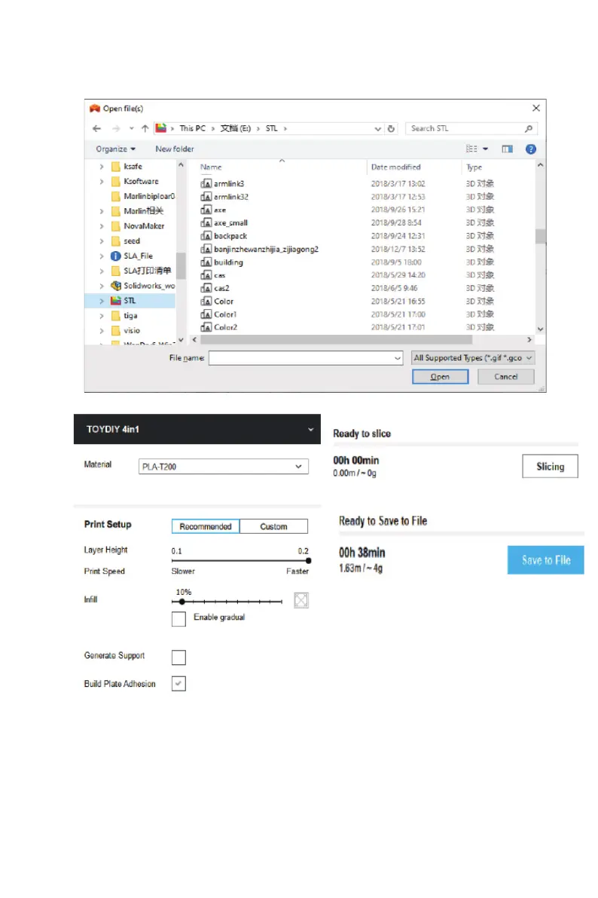Click This PC in the breadcrumb path

pos(192,128)
